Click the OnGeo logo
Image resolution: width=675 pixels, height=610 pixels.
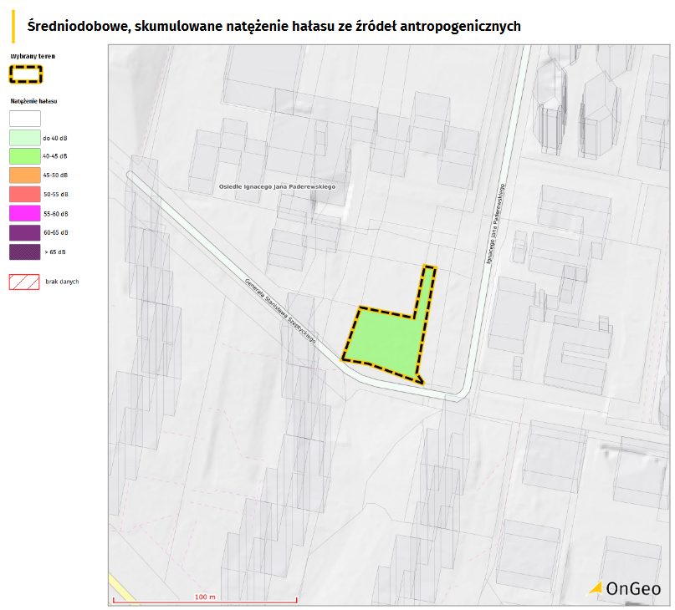pyautogui.click(x=625, y=588)
